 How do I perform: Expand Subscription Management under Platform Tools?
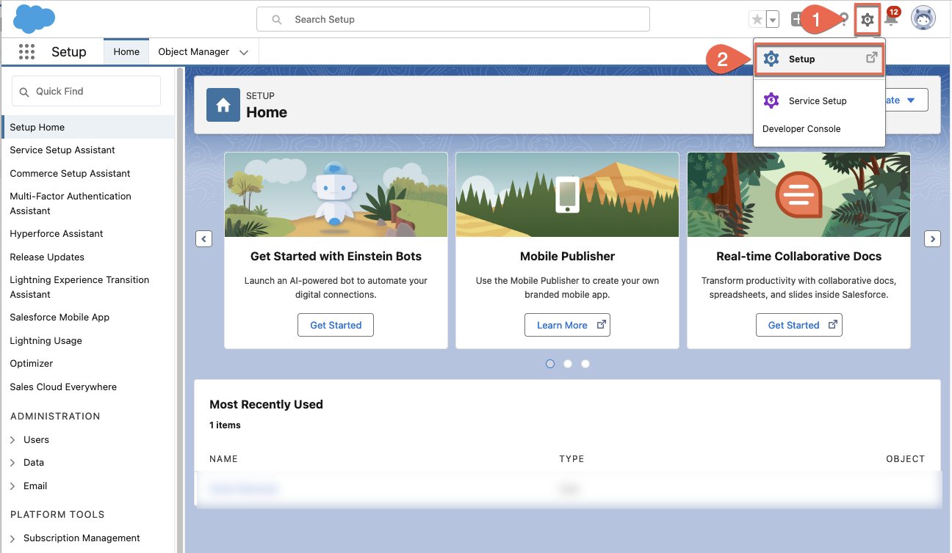coord(80,538)
